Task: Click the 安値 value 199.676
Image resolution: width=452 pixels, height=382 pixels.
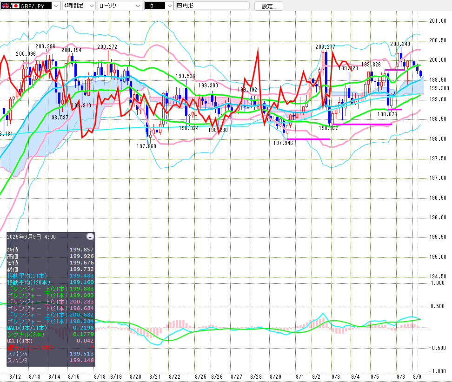Action: coord(81,263)
